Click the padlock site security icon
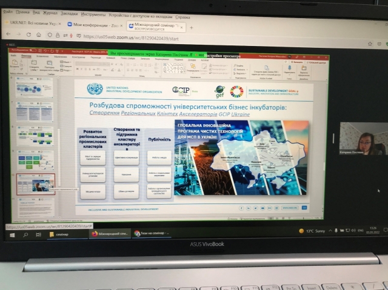Screen dimensions: 388x290 (58, 35)
